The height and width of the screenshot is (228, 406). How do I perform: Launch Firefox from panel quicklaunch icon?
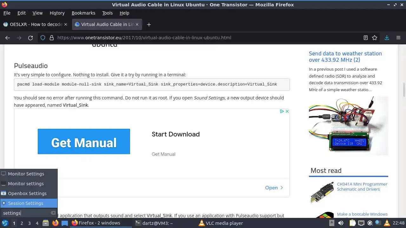(55, 223)
